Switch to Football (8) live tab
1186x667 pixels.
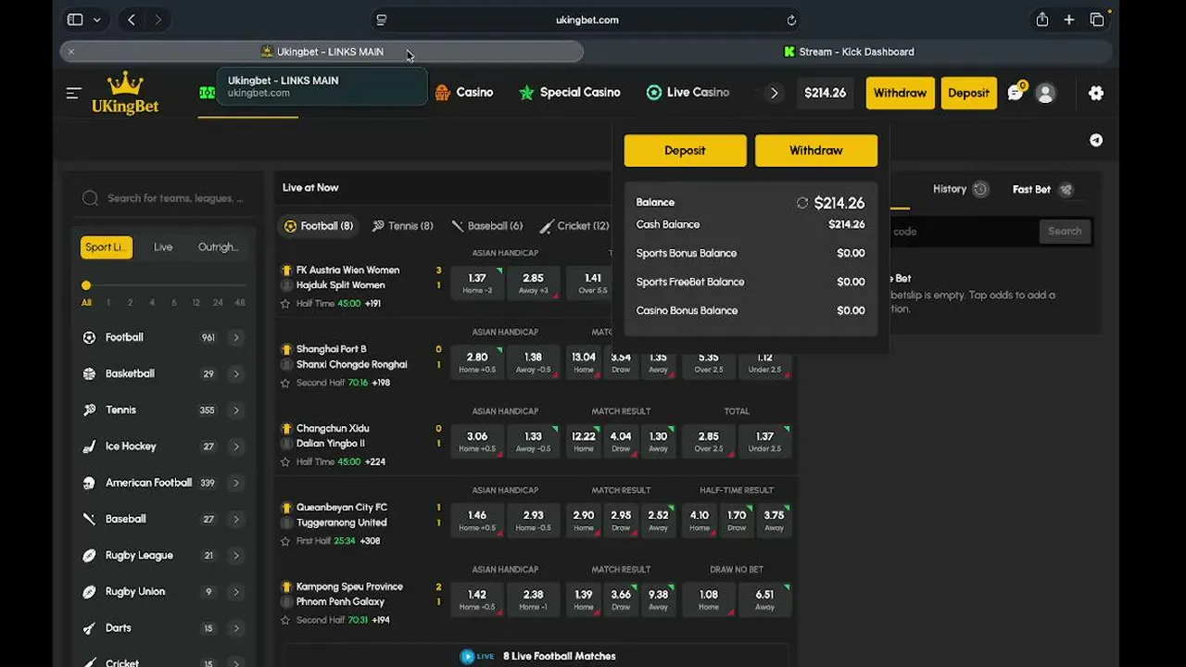click(x=319, y=226)
